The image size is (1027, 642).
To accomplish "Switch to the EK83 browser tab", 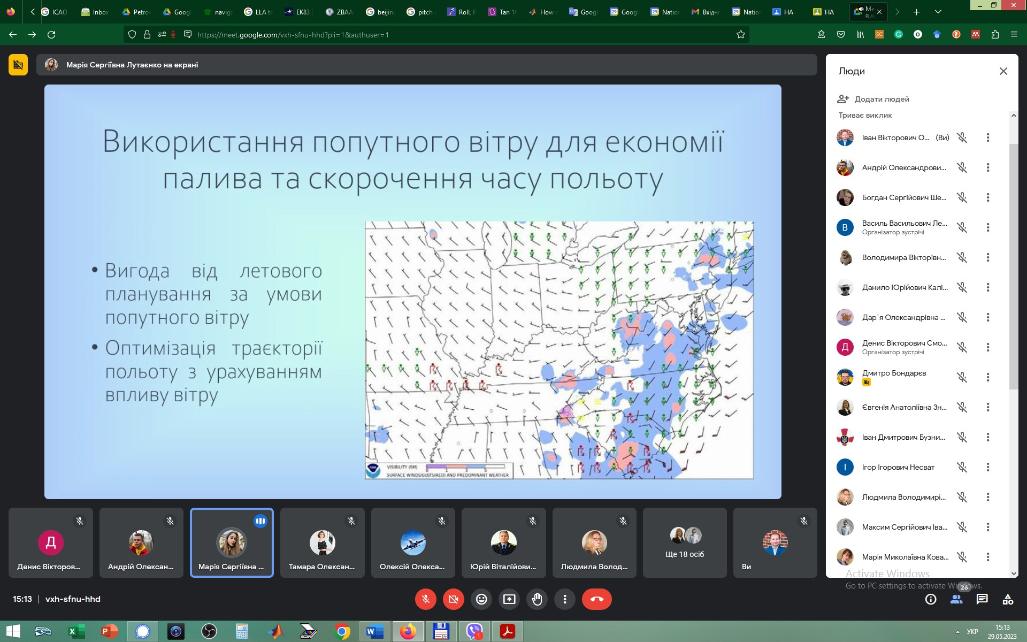I will pos(299,12).
